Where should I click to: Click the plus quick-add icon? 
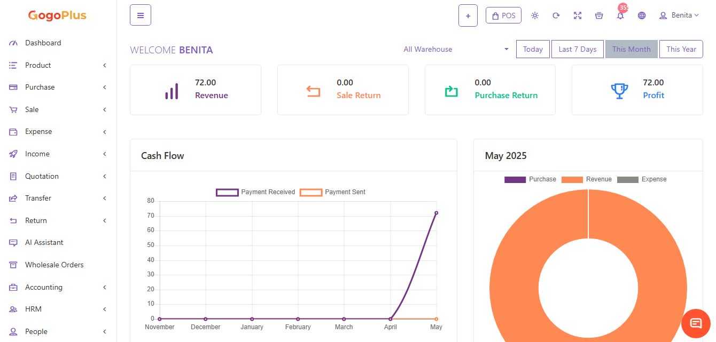[468, 15]
